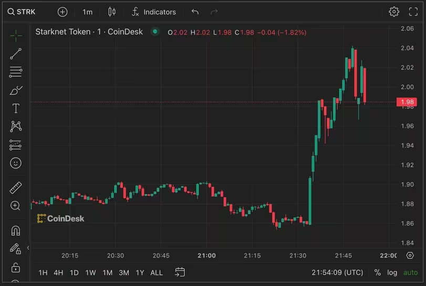Open the Indicators menu
426x286 pixels.
point(154,12)
